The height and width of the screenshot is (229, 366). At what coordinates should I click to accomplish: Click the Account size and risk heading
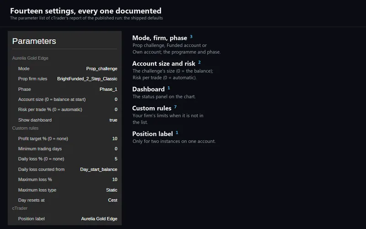[164, 64]
